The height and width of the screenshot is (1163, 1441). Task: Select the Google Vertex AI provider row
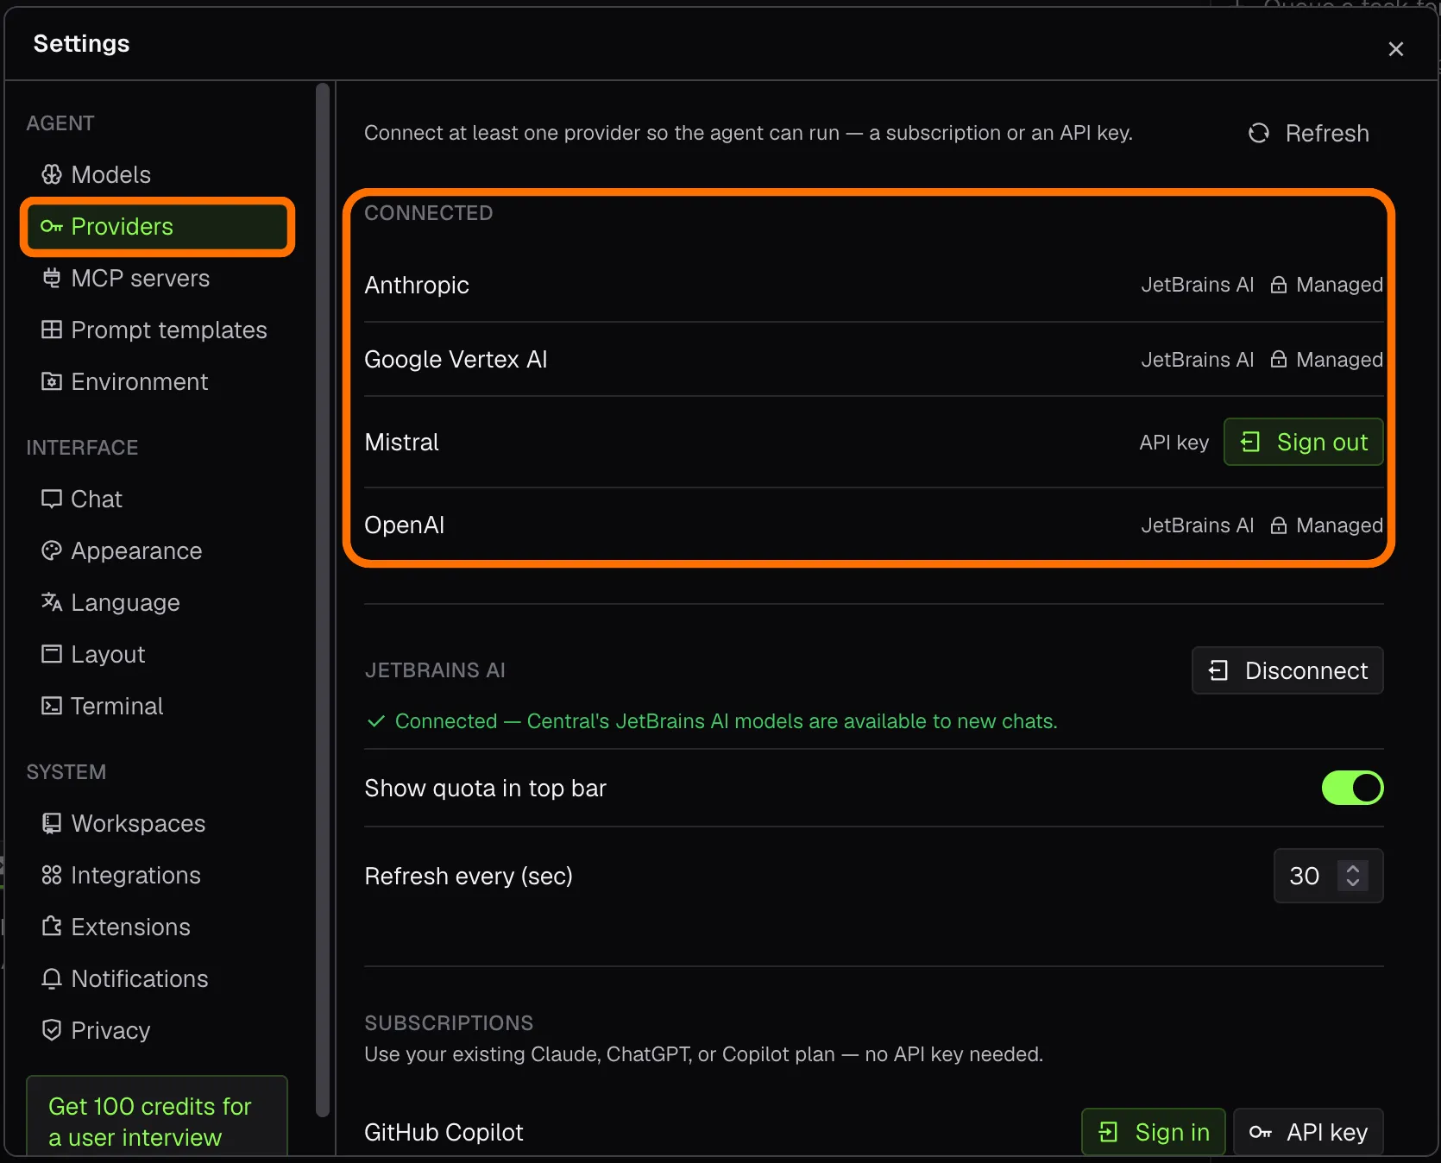(x=873, y=359)
